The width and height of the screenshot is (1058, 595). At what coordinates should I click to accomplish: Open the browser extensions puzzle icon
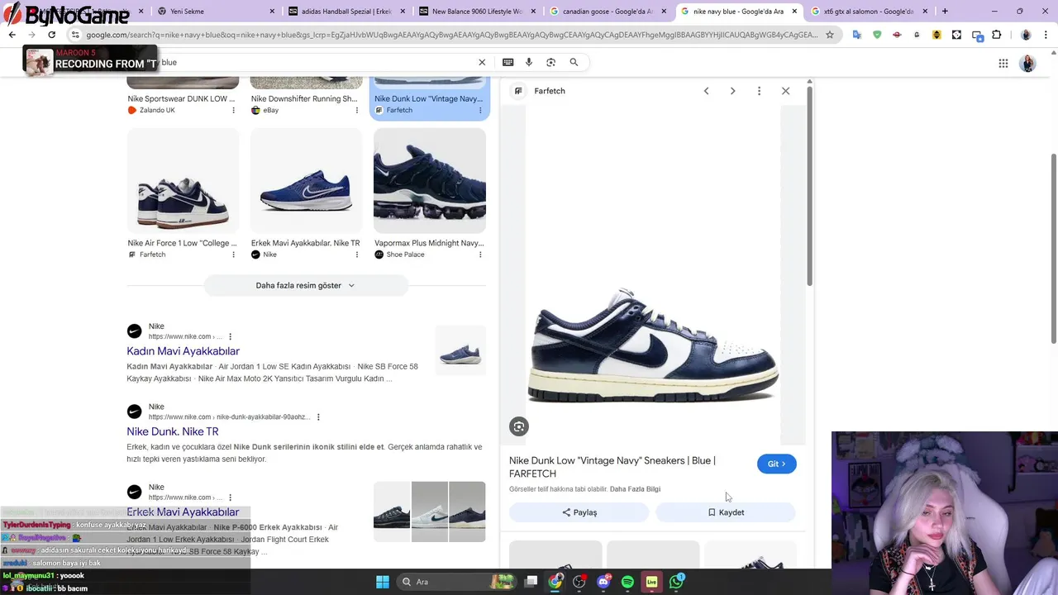point(996,35)
